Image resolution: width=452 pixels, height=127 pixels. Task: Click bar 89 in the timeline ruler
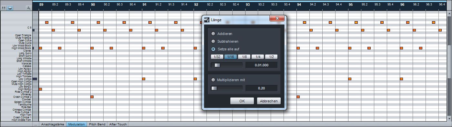(x=41, y=5)
